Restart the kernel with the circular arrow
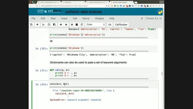The image size is (193, 109). (x=82, y=25)
